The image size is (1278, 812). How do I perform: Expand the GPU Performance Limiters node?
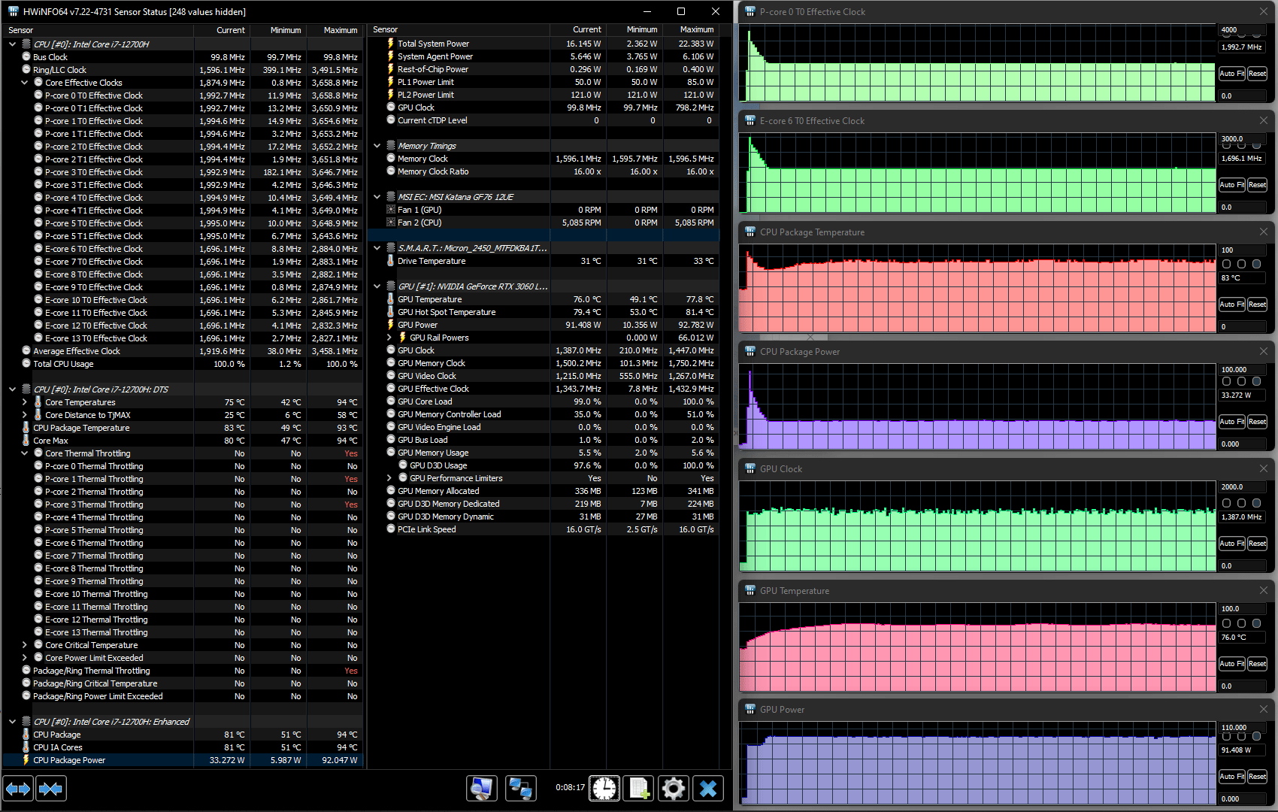pos(389,478)
